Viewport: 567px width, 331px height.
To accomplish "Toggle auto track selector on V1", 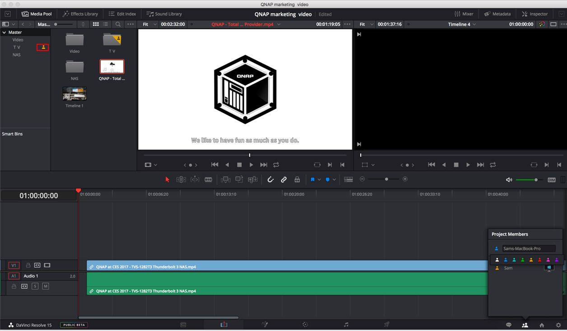I will coord(37,266).
